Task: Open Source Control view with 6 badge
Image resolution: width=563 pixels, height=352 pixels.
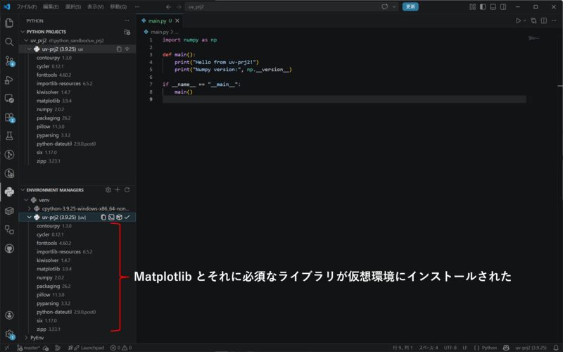Action: coord(9,61)
